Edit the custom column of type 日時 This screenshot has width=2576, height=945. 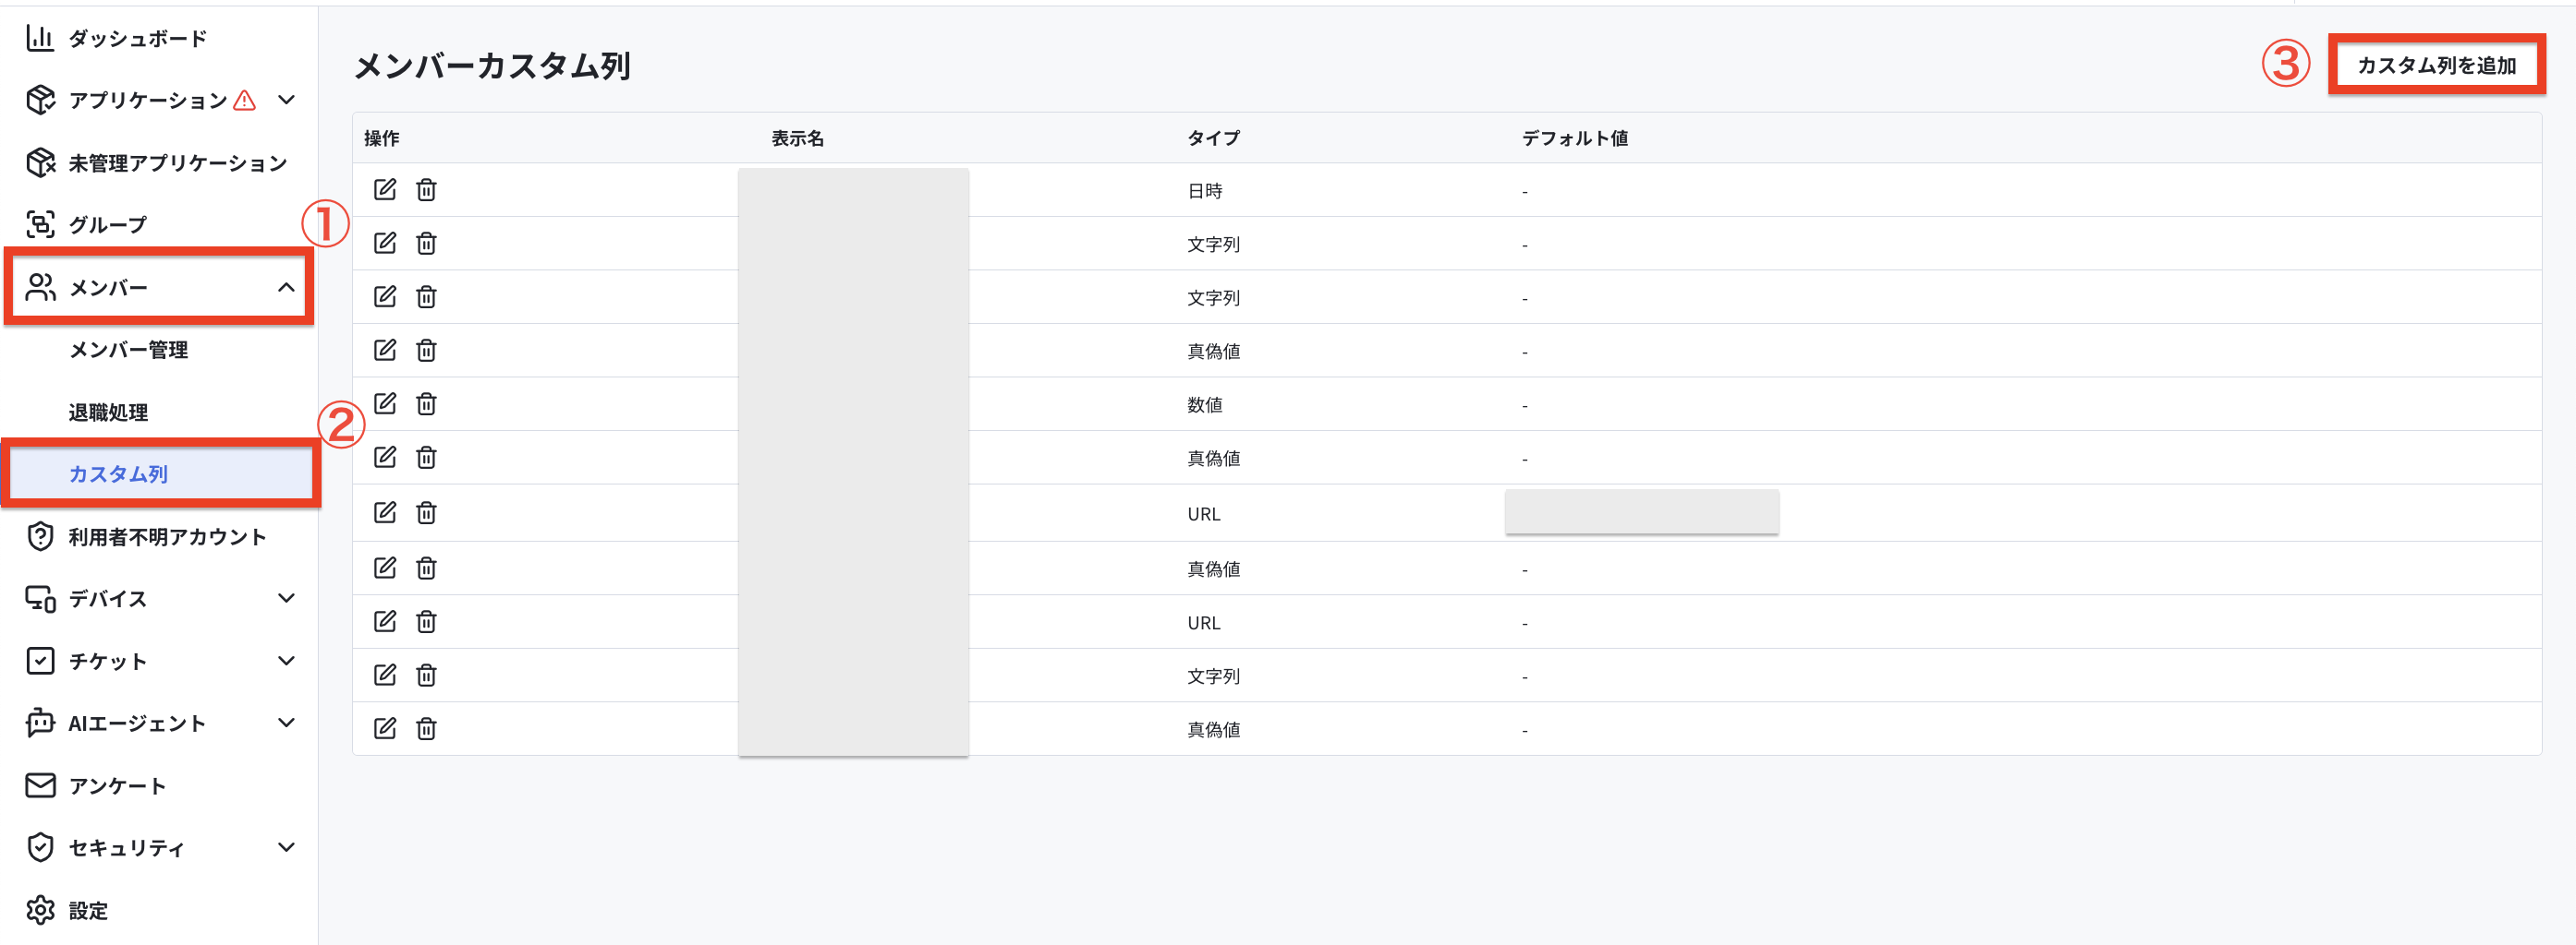pyautogui.click(x=385, y=190)
